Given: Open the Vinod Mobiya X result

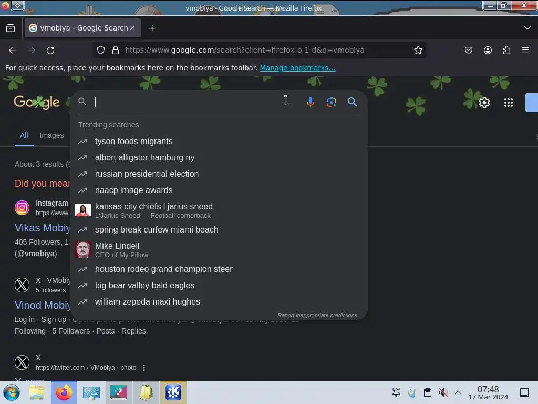Looking at the screenshot, I should (42, 305).
